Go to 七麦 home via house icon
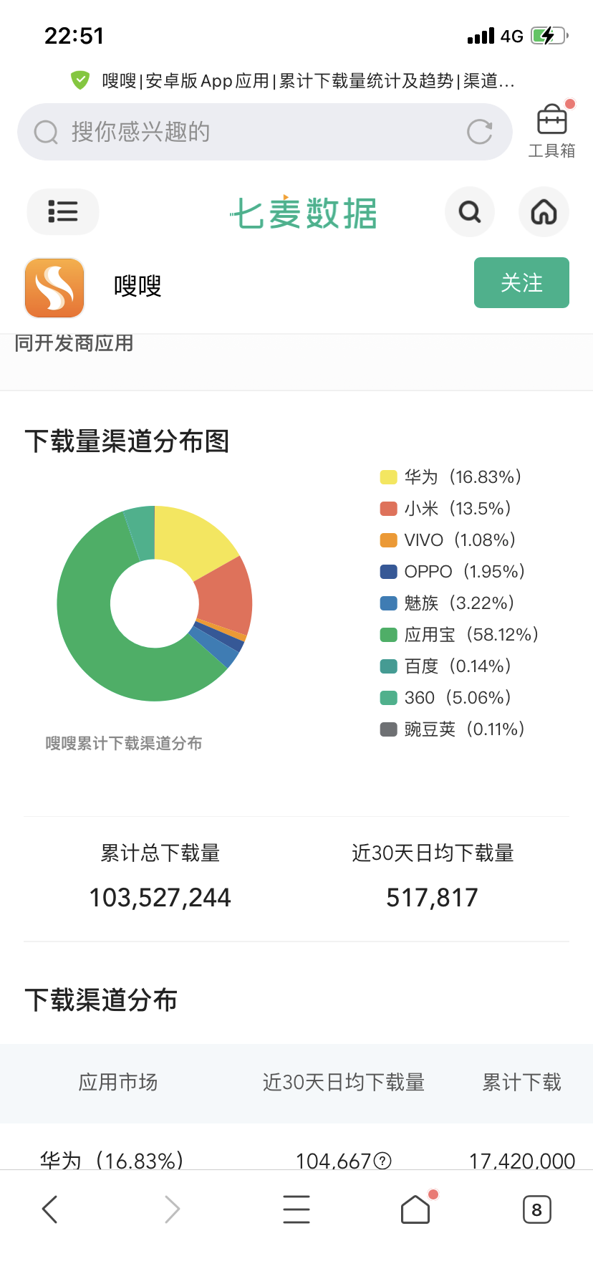 point(544,212)
